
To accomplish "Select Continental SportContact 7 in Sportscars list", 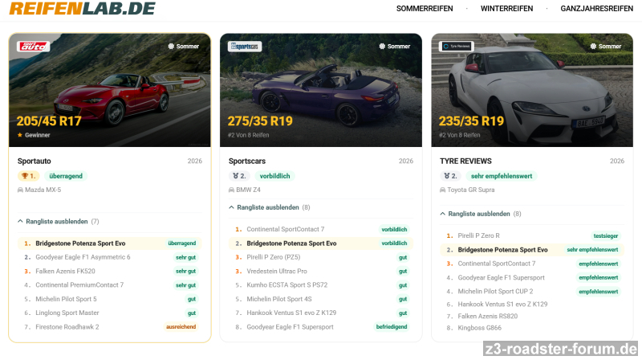I will 286,230.
